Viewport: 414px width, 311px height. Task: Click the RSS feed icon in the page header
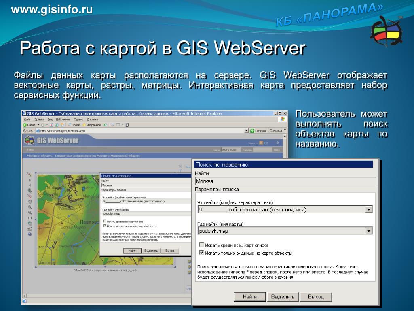[261, 143]
